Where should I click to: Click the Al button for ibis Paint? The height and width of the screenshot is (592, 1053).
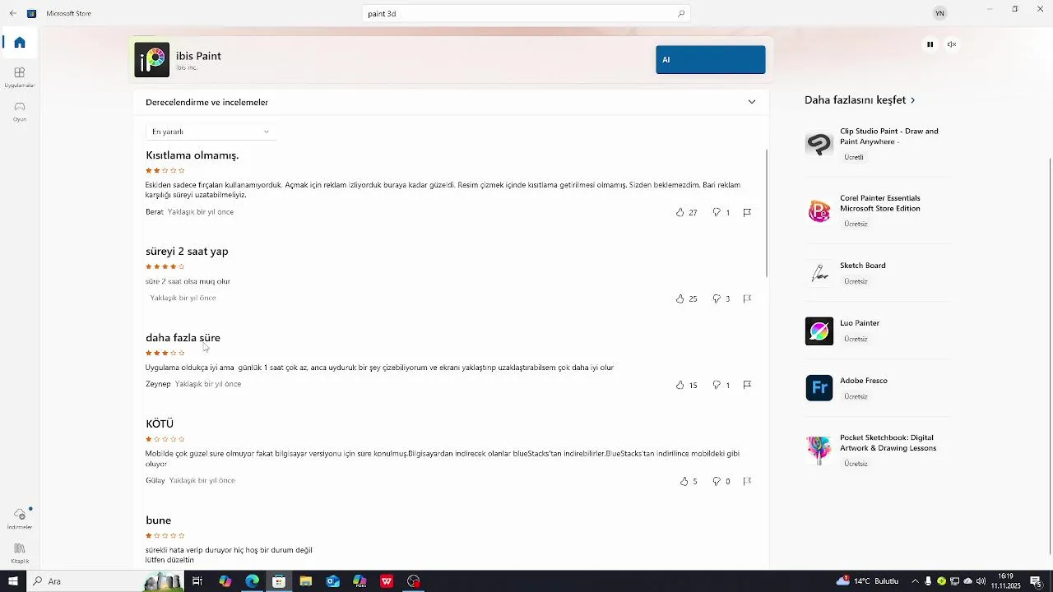point(711,59)
